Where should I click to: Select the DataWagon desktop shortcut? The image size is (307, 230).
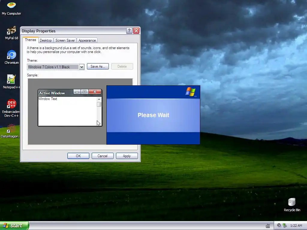(10, 131)
